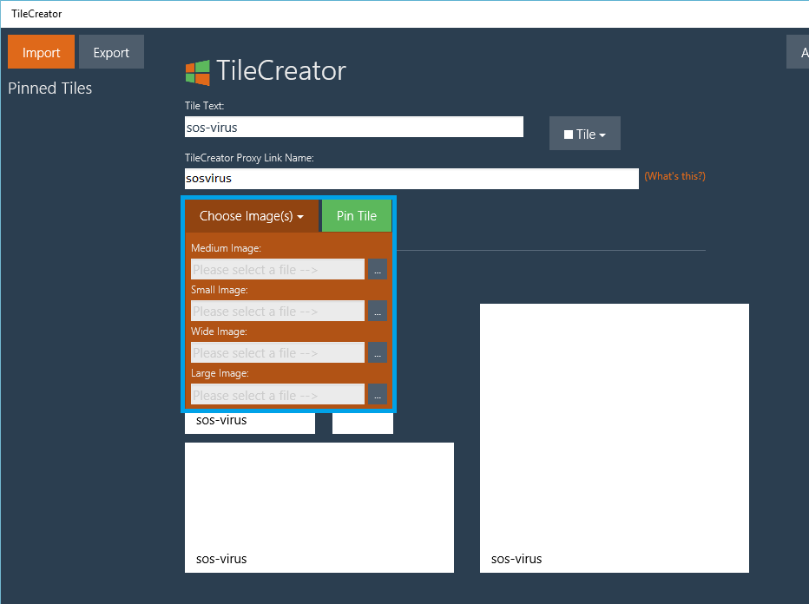Focus the Tile Text input field

353,127
